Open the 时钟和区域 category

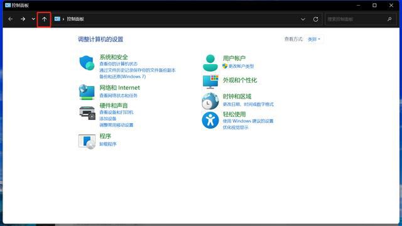237,97
